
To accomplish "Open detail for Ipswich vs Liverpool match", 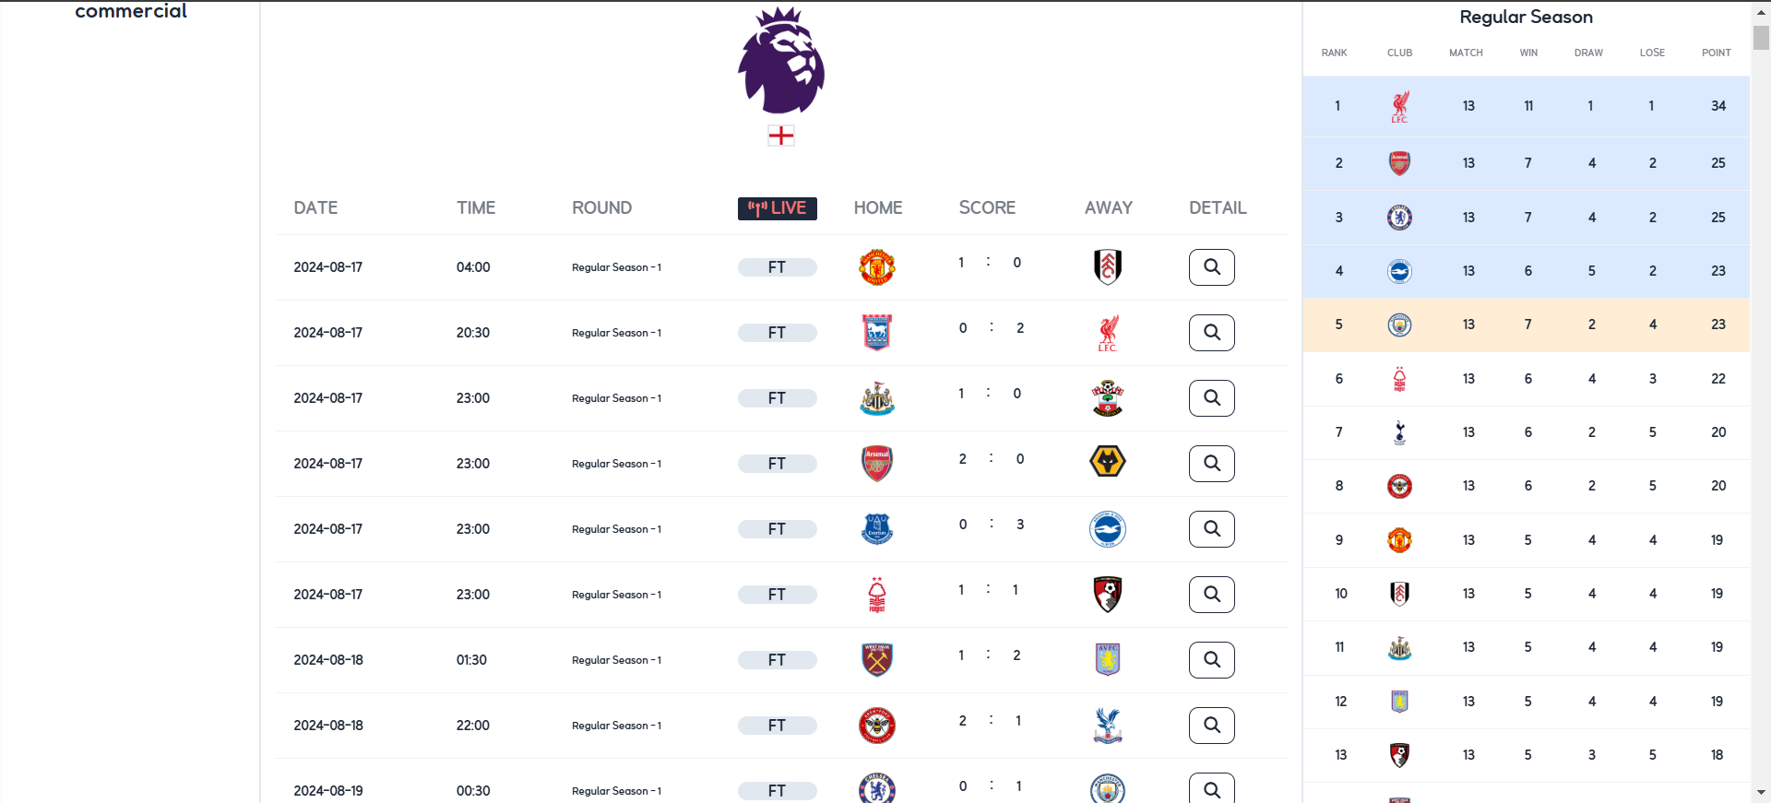I will coord(1211,333).
